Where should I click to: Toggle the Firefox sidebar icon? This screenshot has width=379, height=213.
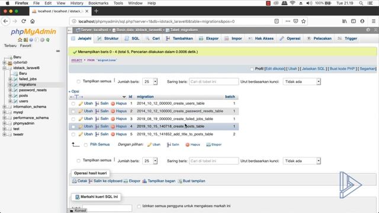354,21
